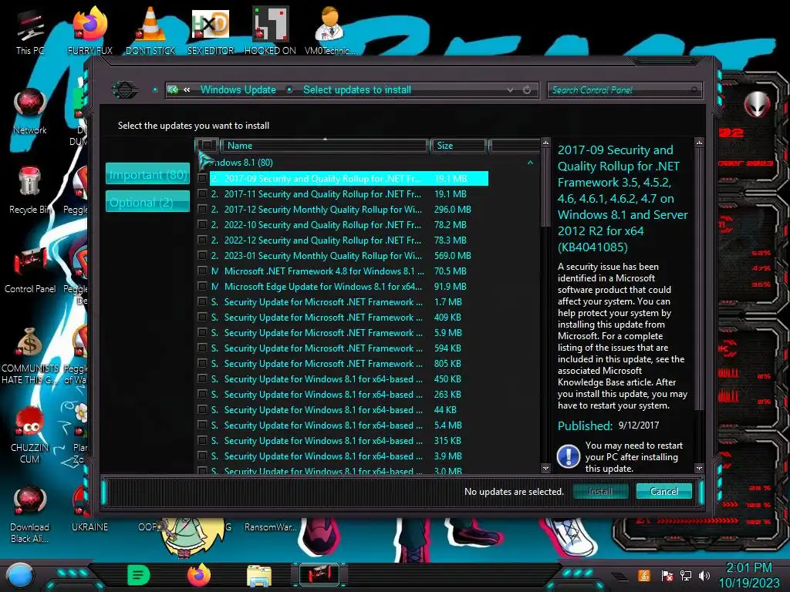Open the address bar history dropdown

pos(511,90)
